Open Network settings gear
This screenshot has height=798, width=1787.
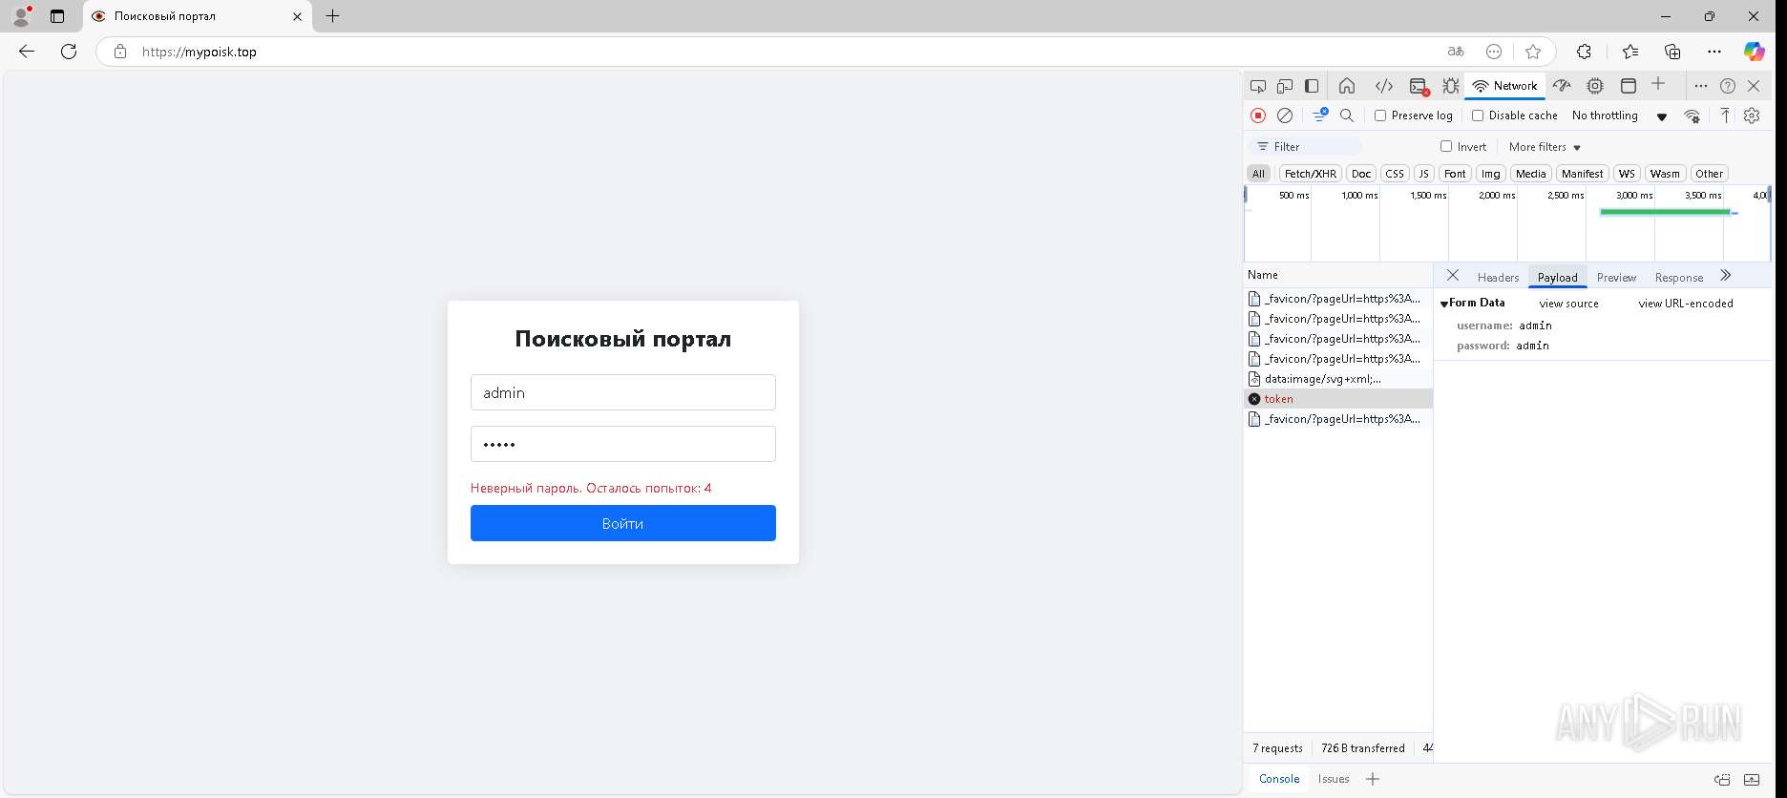click(x=1752, y=115)
